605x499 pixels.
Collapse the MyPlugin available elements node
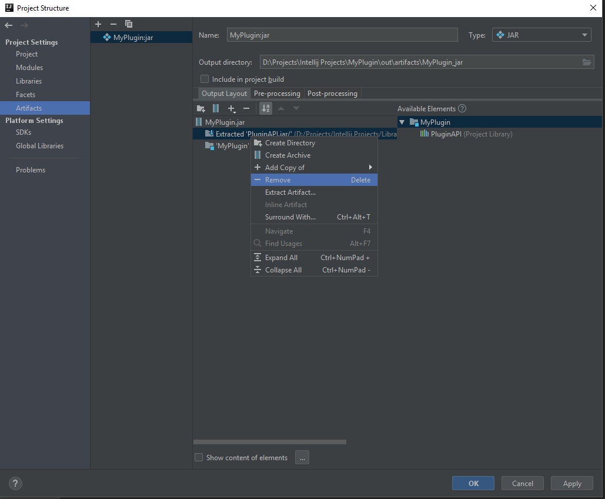(x=402, y=122)
